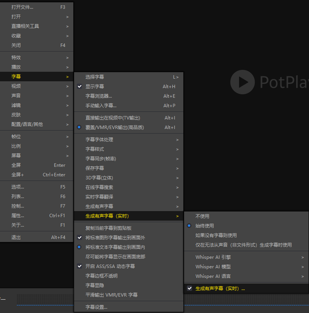Expand 字幕同步(帧率) submenu
The width and height of the screenshot is (309, 313).
click(129, 159)
